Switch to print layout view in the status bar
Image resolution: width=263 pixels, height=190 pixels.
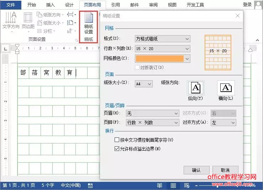[173, 185]
